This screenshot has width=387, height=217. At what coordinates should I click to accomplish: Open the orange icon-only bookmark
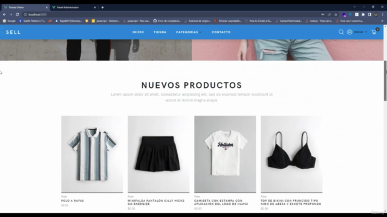click(x=87, y=21)
